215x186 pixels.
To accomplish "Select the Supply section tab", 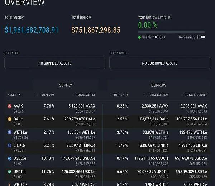I will click(x=66, y=85).
